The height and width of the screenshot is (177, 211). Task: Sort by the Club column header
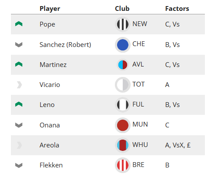(122, 9)
